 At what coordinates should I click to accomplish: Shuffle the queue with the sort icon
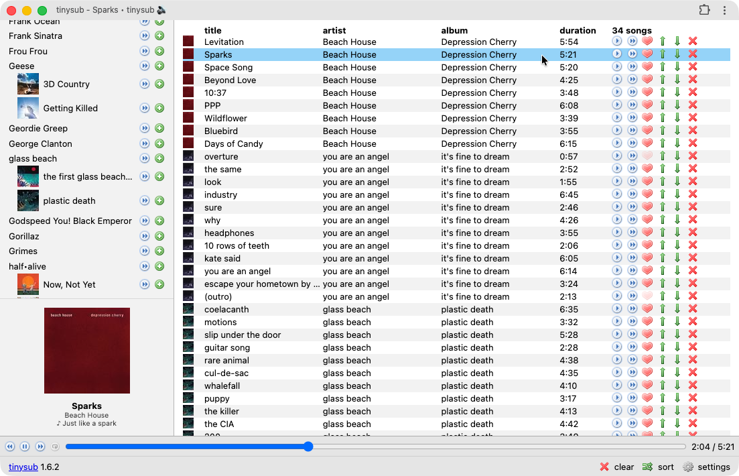(x=649, y=467)
